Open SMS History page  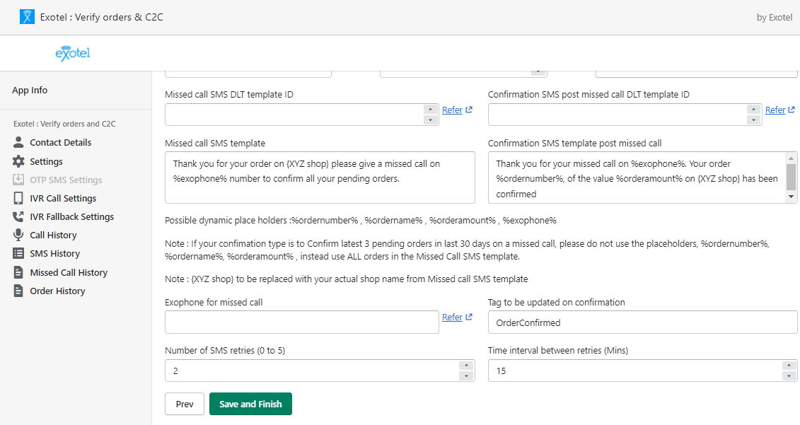click(x=54, y=253)
